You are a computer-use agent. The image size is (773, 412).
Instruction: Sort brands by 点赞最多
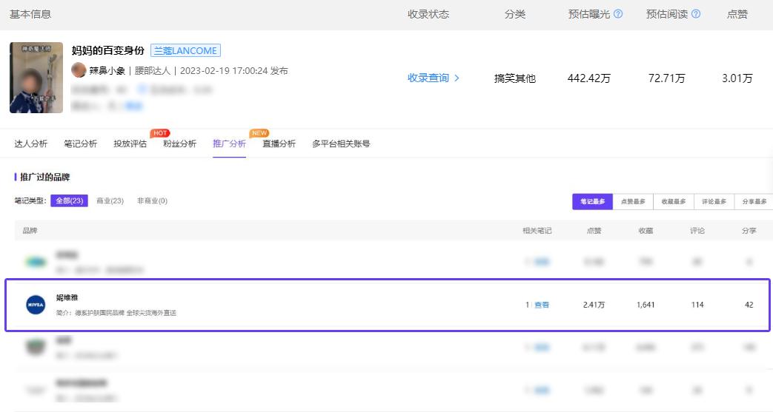(632, 202)
